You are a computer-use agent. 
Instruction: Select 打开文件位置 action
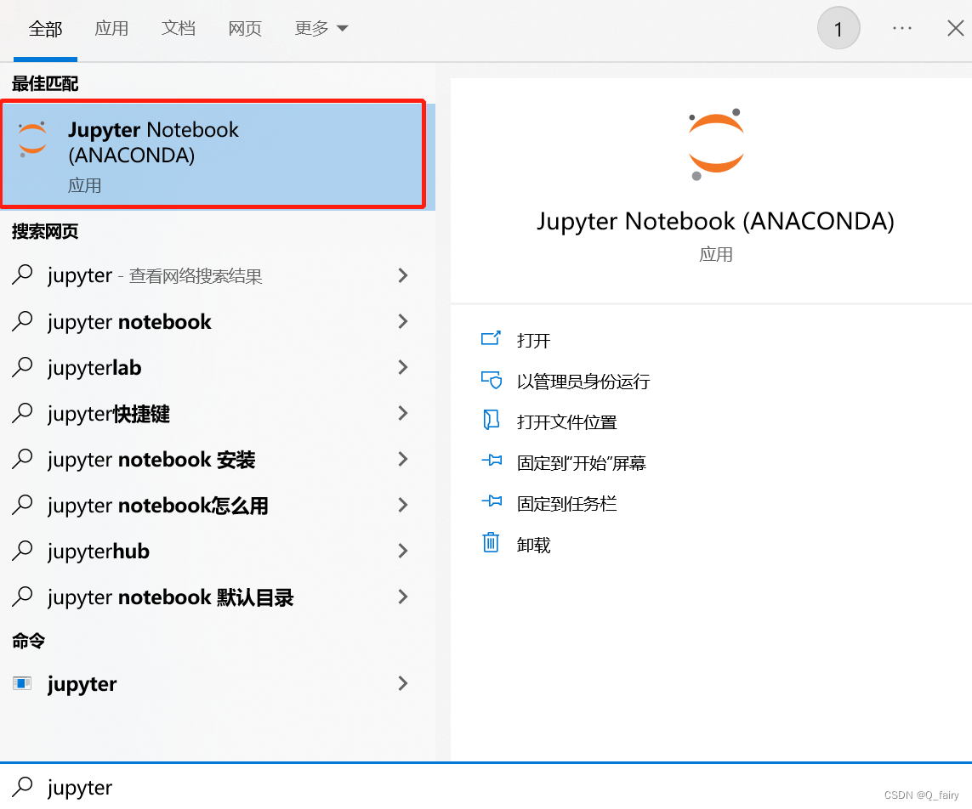click(x=567, y=421)
